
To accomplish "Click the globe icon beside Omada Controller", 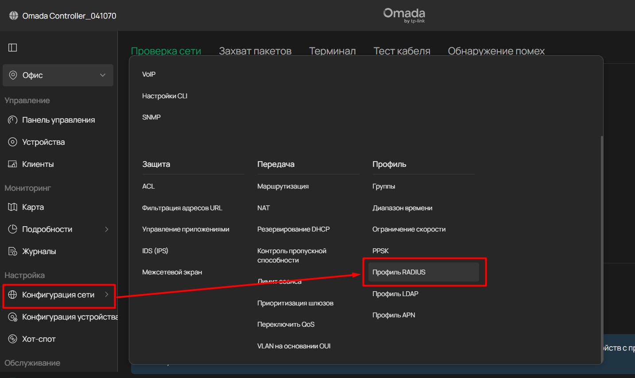I will tap(14, 16).
